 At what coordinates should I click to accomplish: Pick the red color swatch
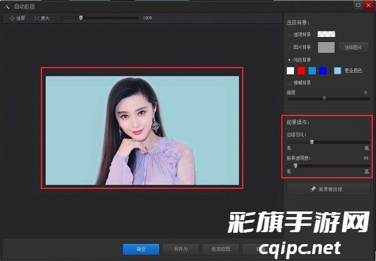pos(301,71)
